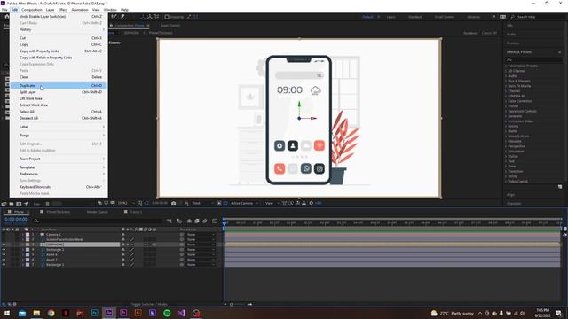Screen dimensions: 568x319
Task: Enable motion blur icon for timeline
Action: pyautogui.click(x=205, y=221)
